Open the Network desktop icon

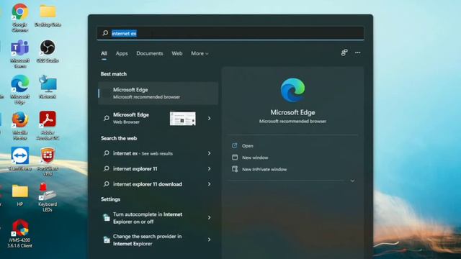pyautogui.click(x=48, y=84)
